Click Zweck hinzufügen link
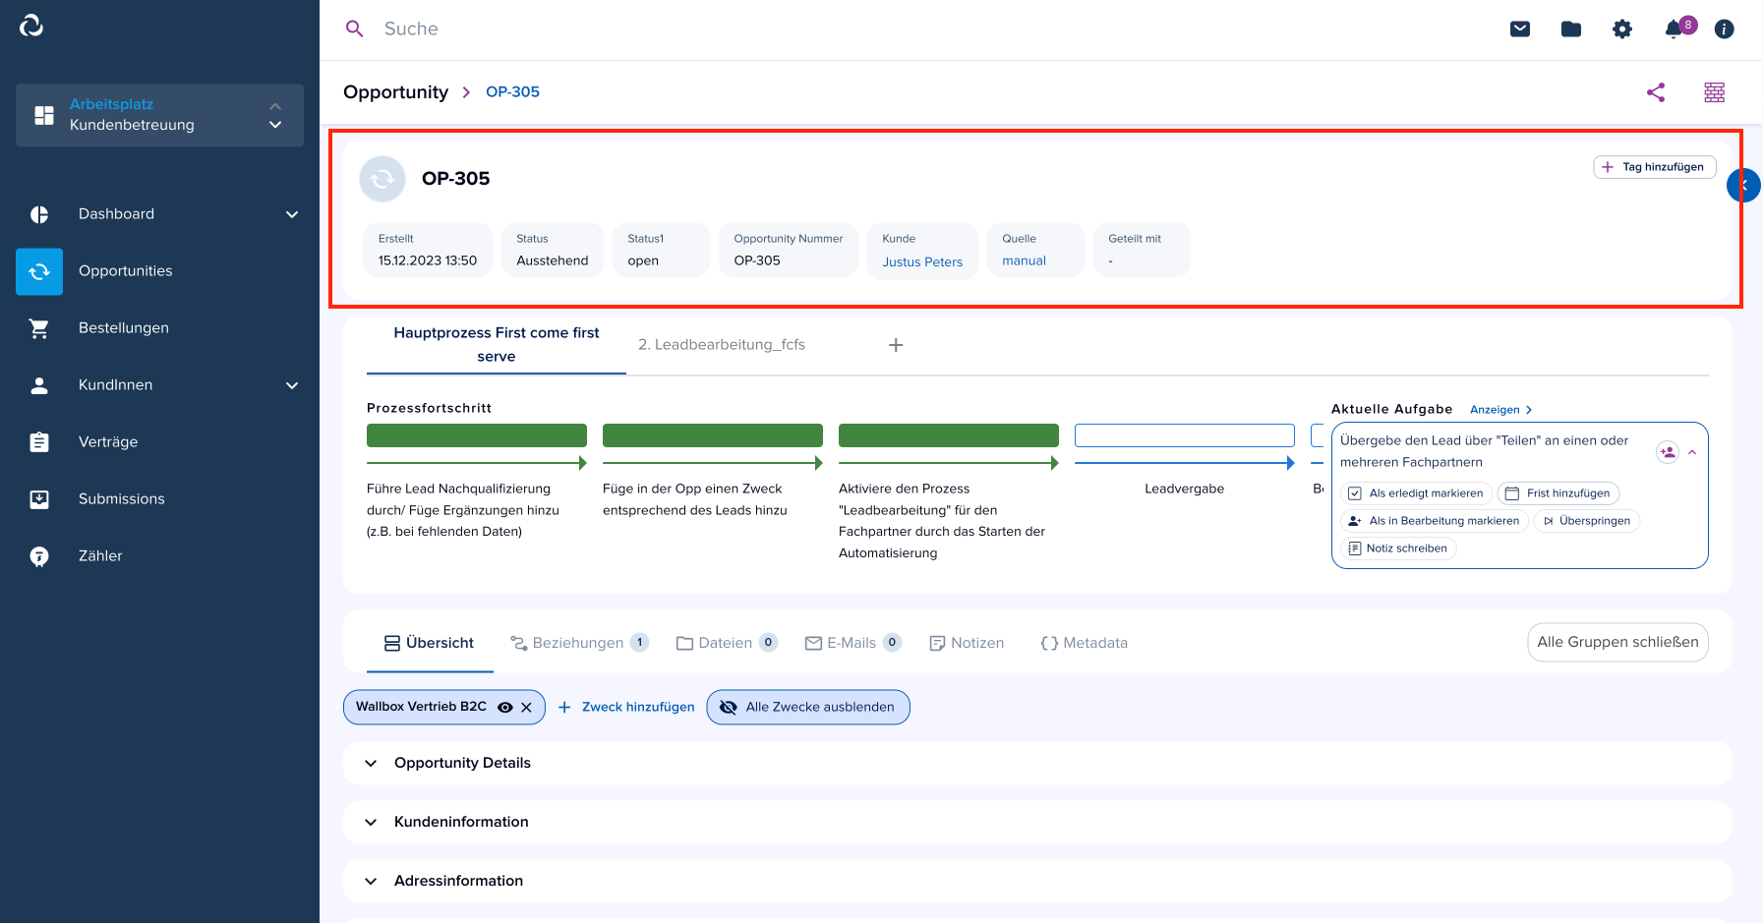 626,707
